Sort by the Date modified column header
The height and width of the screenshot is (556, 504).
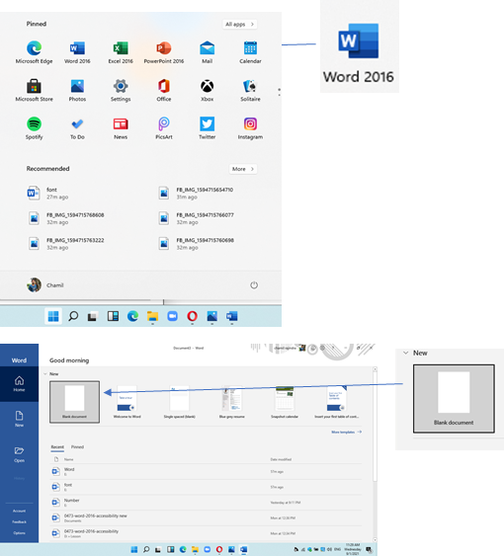pos(281,459)
